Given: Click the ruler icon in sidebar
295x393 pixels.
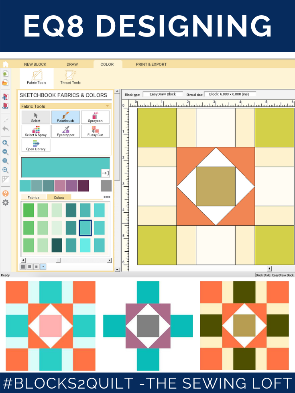Looking at the screenshot, I should click(5, 120).
